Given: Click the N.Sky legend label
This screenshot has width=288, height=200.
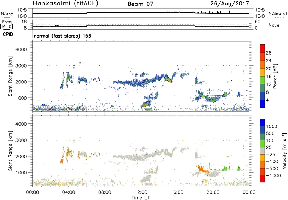Looking at the screenshot, I should (7, 13).
